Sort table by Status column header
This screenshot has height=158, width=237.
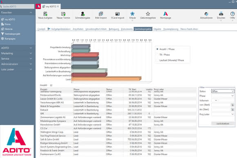pyautogui.click(x=109, y=89)
